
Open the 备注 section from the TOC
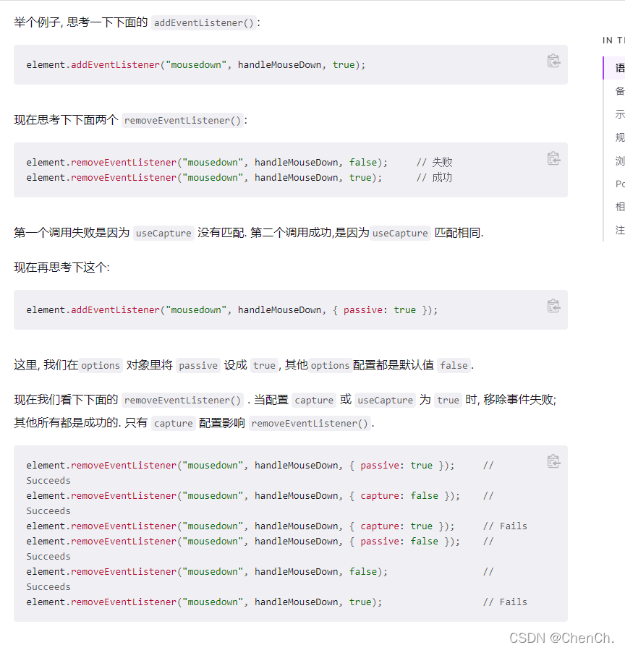618,90
